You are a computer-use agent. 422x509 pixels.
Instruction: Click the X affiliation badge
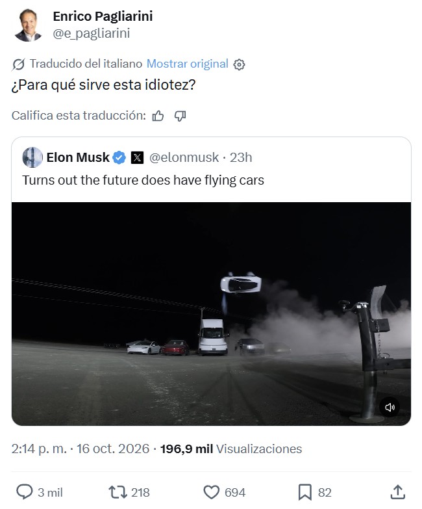(x=137, y=158)
